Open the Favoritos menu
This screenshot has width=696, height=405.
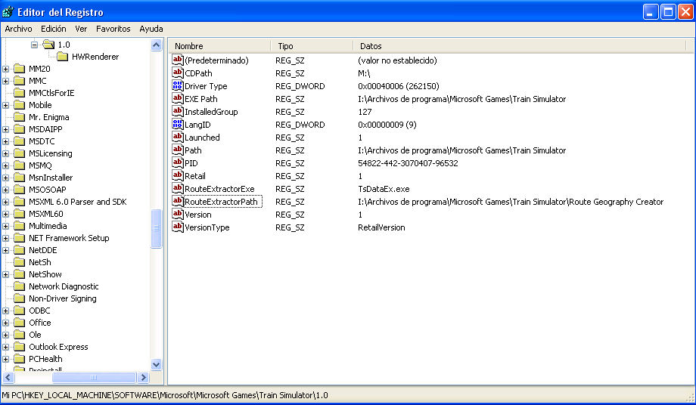click(113, 29)
